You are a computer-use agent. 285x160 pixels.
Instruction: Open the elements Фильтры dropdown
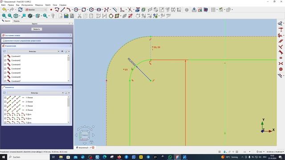click(x=36, y=93)
